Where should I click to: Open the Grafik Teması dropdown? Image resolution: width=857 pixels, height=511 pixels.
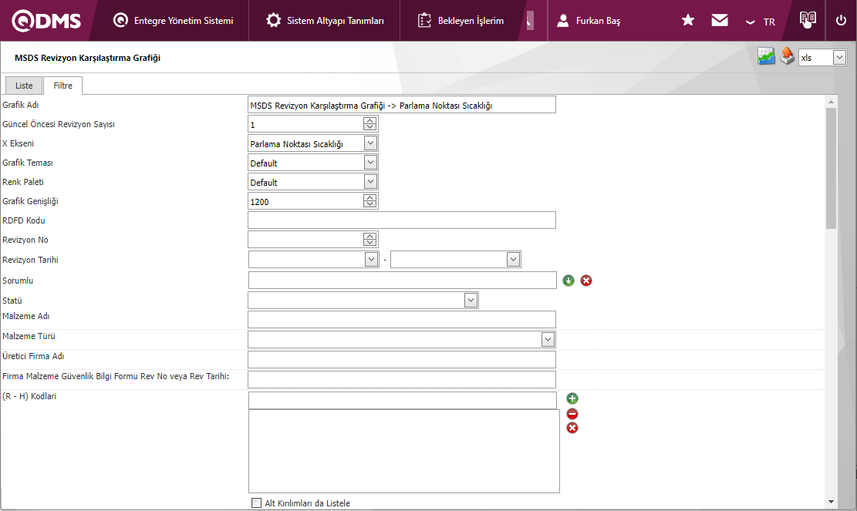370,163
